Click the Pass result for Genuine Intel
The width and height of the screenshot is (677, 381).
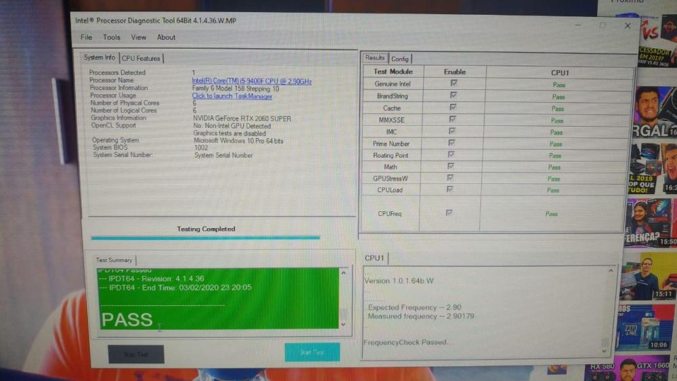(x=559, y=85)
